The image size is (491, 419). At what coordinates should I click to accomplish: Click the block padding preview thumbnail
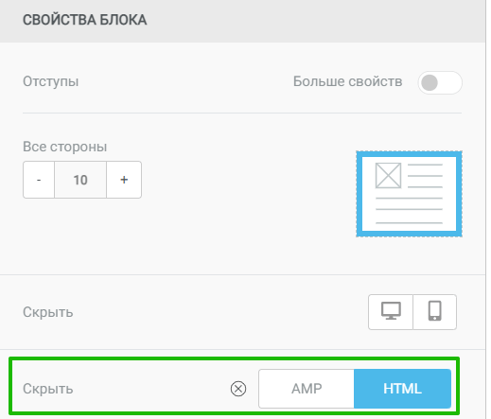click(409, 194)
